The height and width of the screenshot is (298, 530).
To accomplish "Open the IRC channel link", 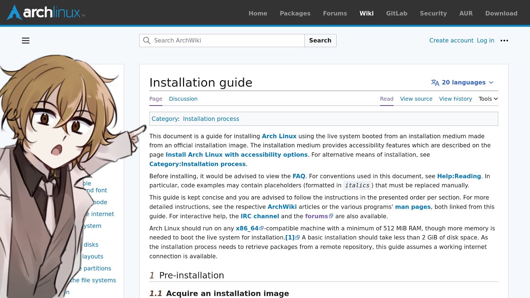I will coord(260,216).
